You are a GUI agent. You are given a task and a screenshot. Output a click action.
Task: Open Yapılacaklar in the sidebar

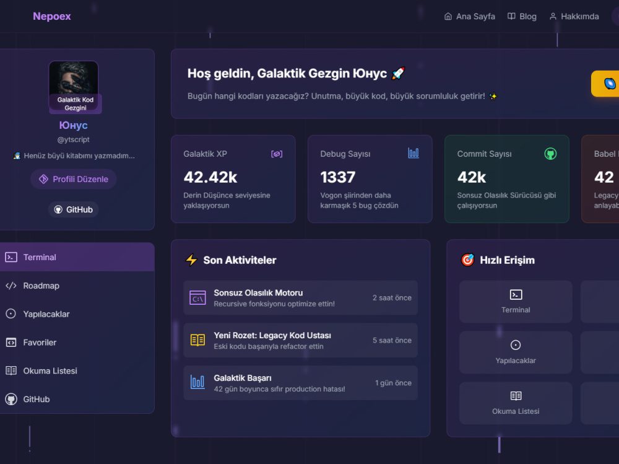pos(77,314)
